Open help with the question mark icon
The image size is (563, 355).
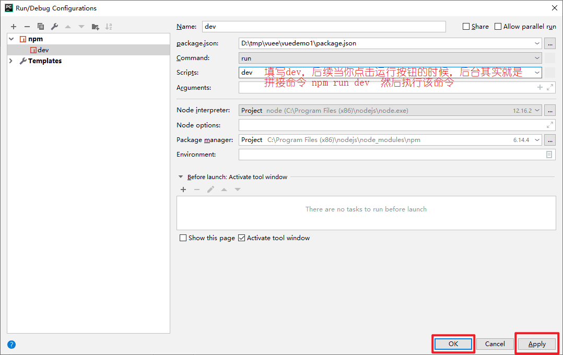(x=11, y=345)
